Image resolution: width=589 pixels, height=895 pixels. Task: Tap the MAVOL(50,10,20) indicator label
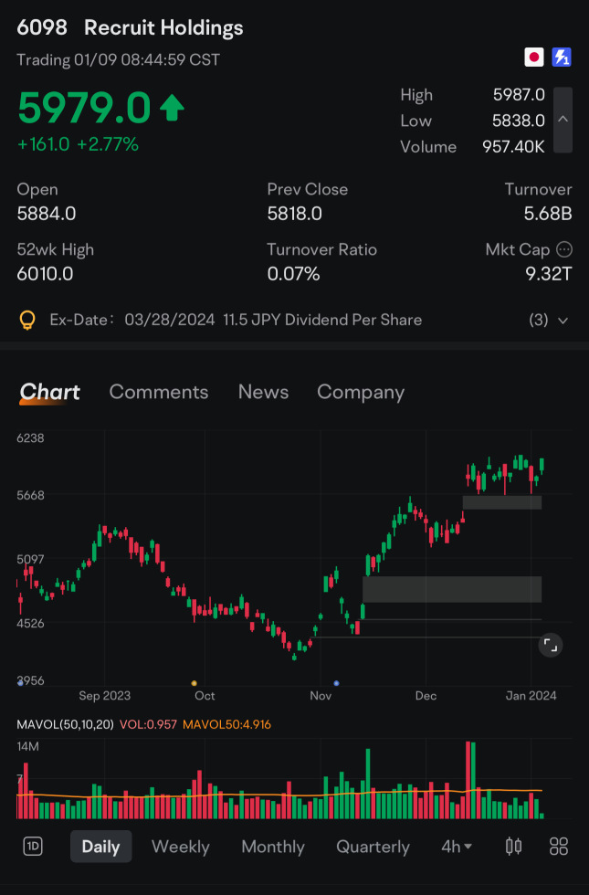coord(65,724)
